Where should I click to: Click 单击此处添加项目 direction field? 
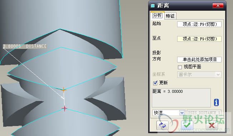tap(199, 60)
